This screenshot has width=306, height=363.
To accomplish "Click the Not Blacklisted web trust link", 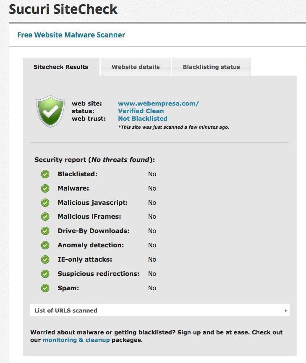I will [x=142, y=119].
